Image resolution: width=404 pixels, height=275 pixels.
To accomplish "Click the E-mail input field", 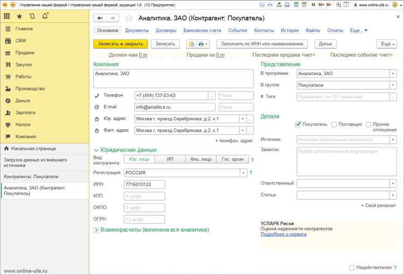I will coord(175,107).
